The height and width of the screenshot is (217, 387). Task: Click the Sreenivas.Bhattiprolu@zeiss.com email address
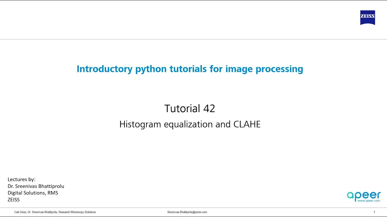coord(187,212)
